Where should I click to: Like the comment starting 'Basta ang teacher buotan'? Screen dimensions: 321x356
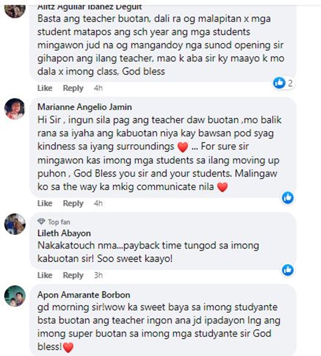[45, 88]
